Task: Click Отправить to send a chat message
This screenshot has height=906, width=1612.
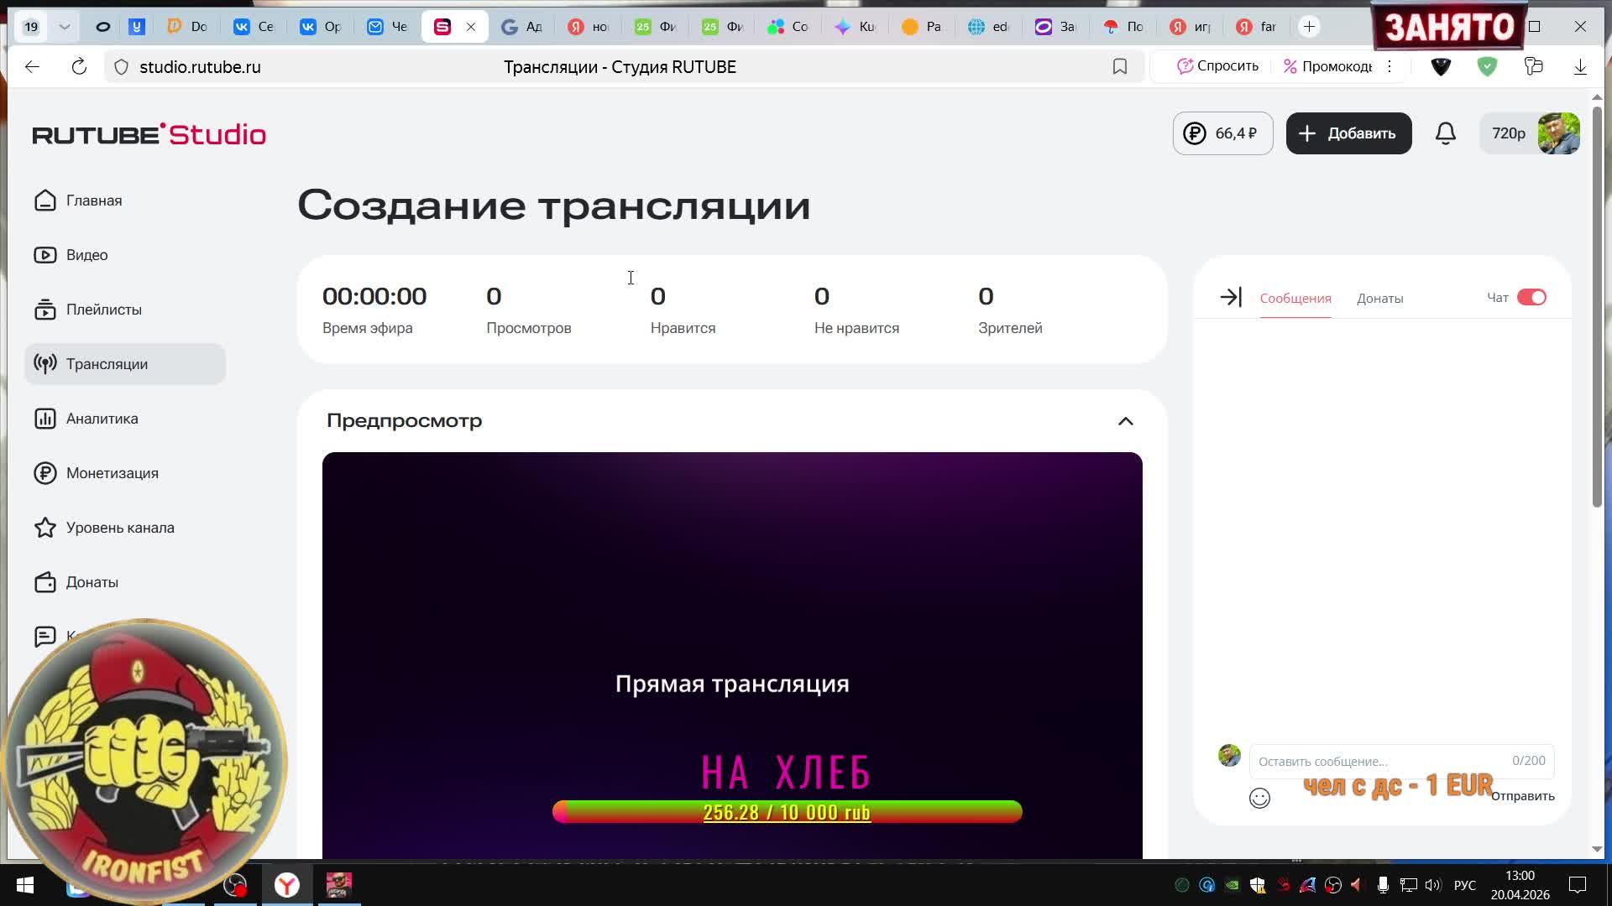Action: (1522, 796)
